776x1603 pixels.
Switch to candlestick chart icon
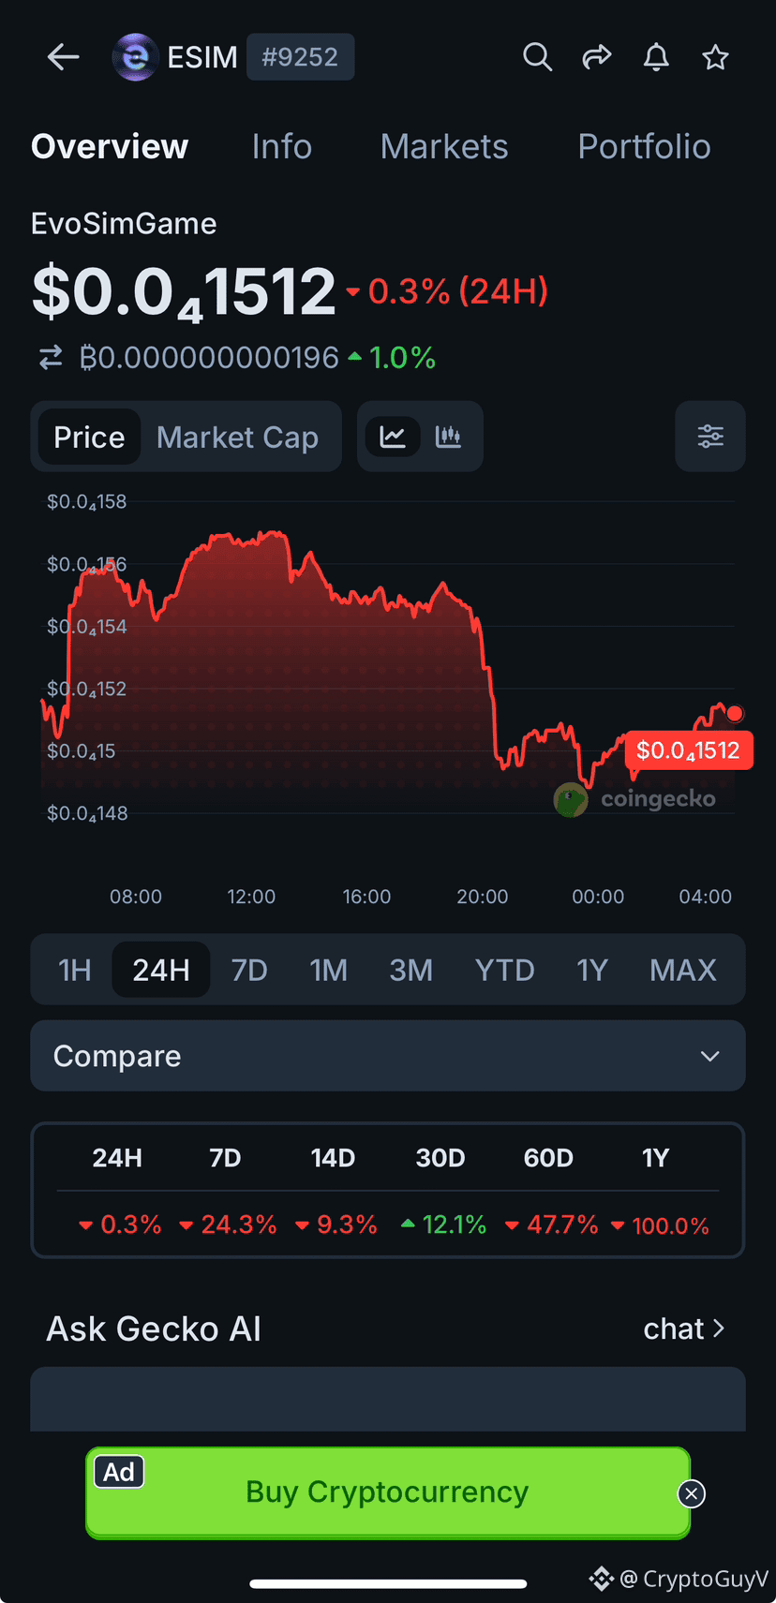pyautogui.click(x=448, y=437)
